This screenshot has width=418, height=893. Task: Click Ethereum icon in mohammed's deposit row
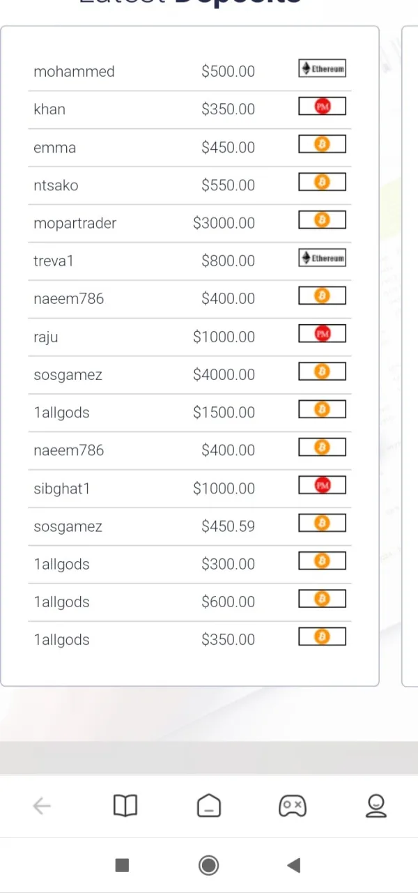(x=322, y=68)
